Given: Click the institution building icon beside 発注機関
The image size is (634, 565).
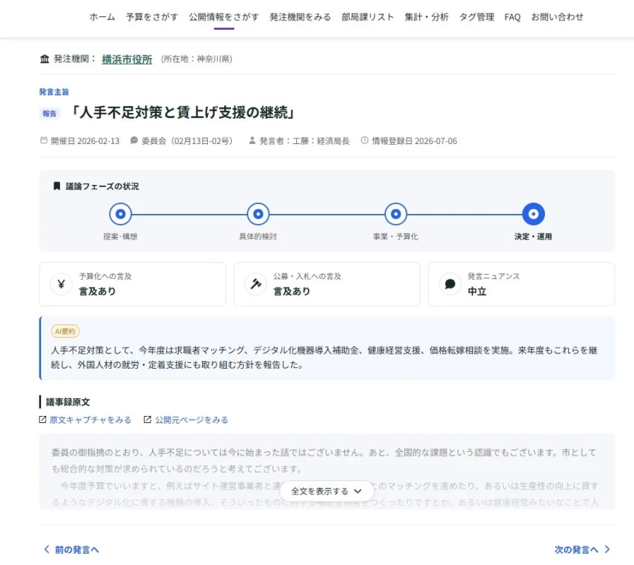Looking at the screenshot, I should pyautogui.click(x=45, y=59).
